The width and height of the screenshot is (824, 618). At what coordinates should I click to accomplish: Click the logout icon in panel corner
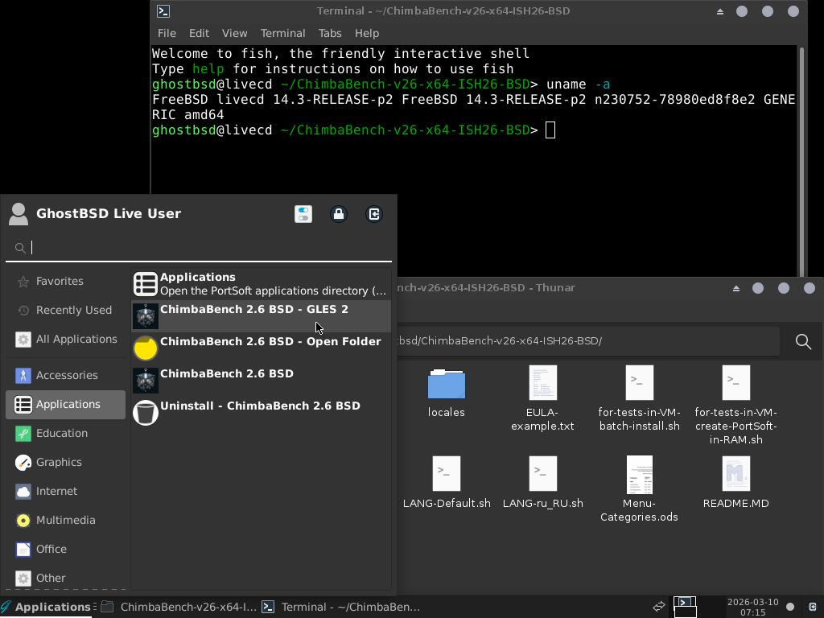click(813, 607)
